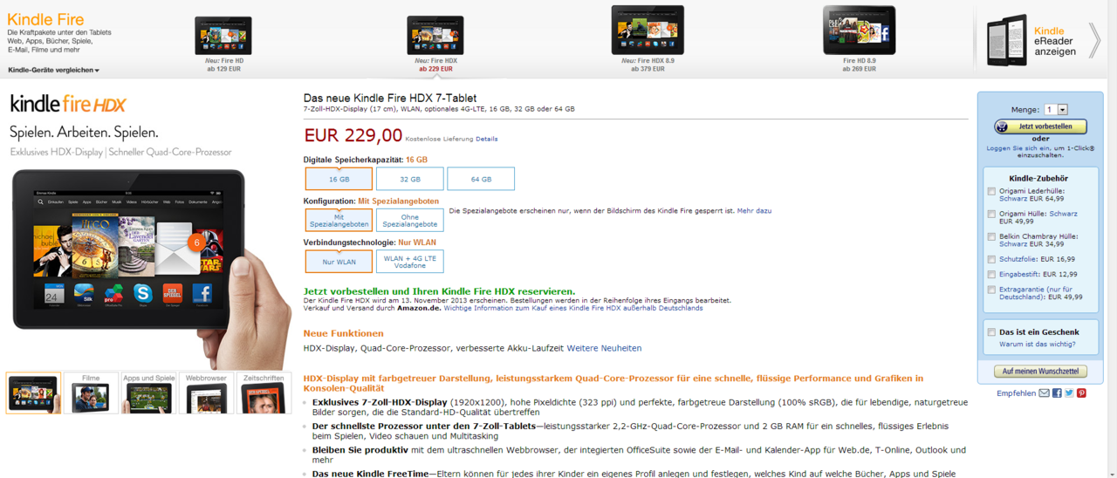The image size is (1117, 478).
Task: Choose Ohne Spezialangeboten configuration
Action: (x=409, y=220)
